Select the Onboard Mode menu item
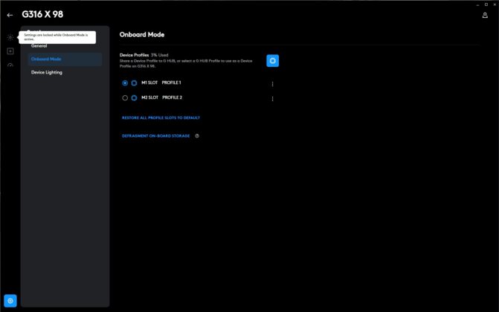Screen dimensions: 499x312 [x=65, y=59]
